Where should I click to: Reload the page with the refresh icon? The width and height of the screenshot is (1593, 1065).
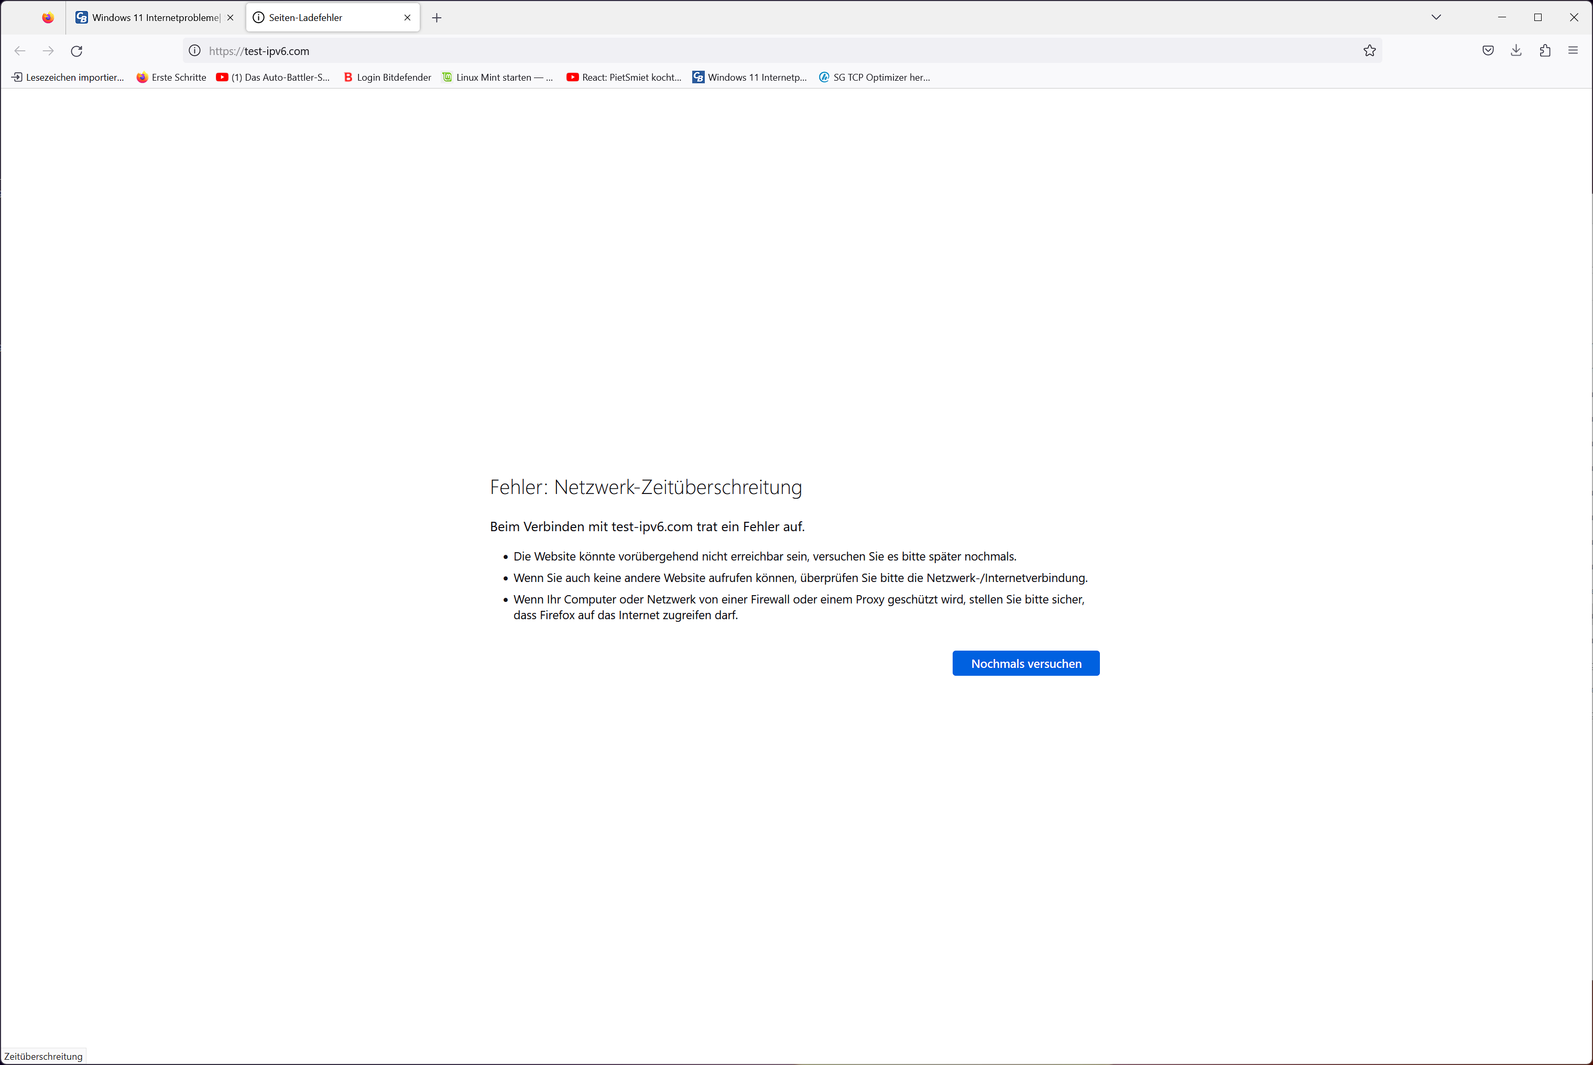coord(77,51)
